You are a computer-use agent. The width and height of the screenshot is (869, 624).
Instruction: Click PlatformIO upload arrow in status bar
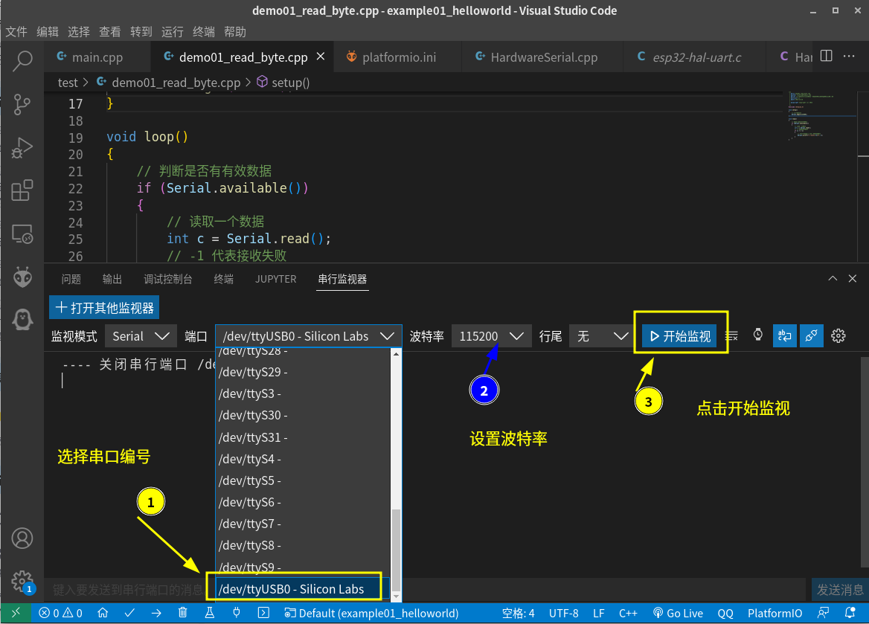pos(156,614)
